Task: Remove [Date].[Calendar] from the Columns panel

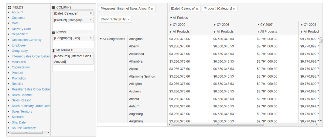Action: point(91,13)
